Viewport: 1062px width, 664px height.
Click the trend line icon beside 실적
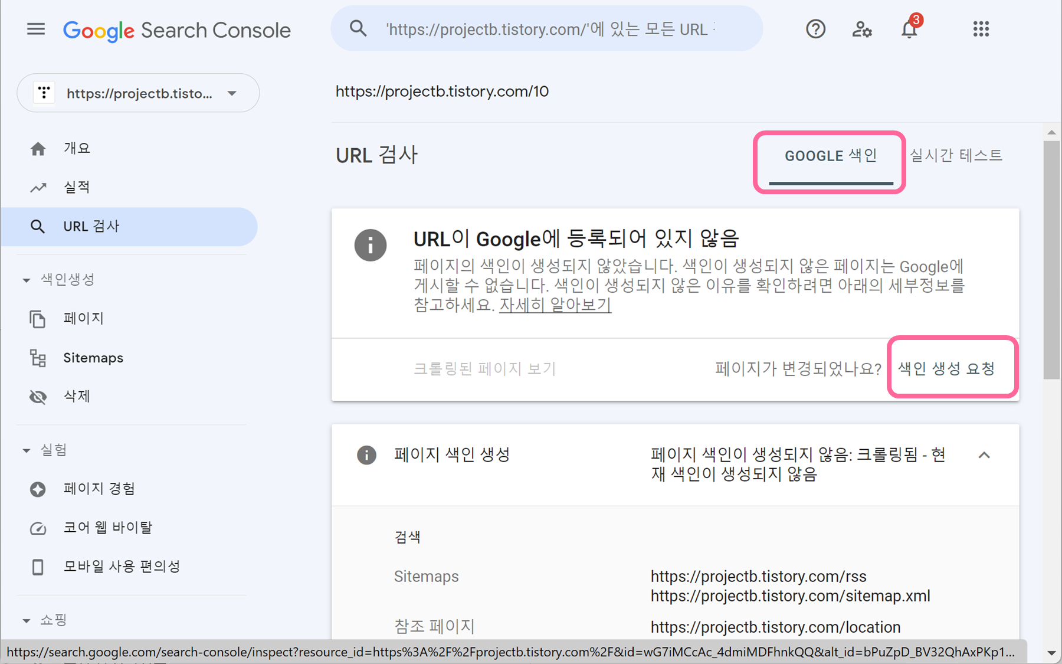point(38,188)
